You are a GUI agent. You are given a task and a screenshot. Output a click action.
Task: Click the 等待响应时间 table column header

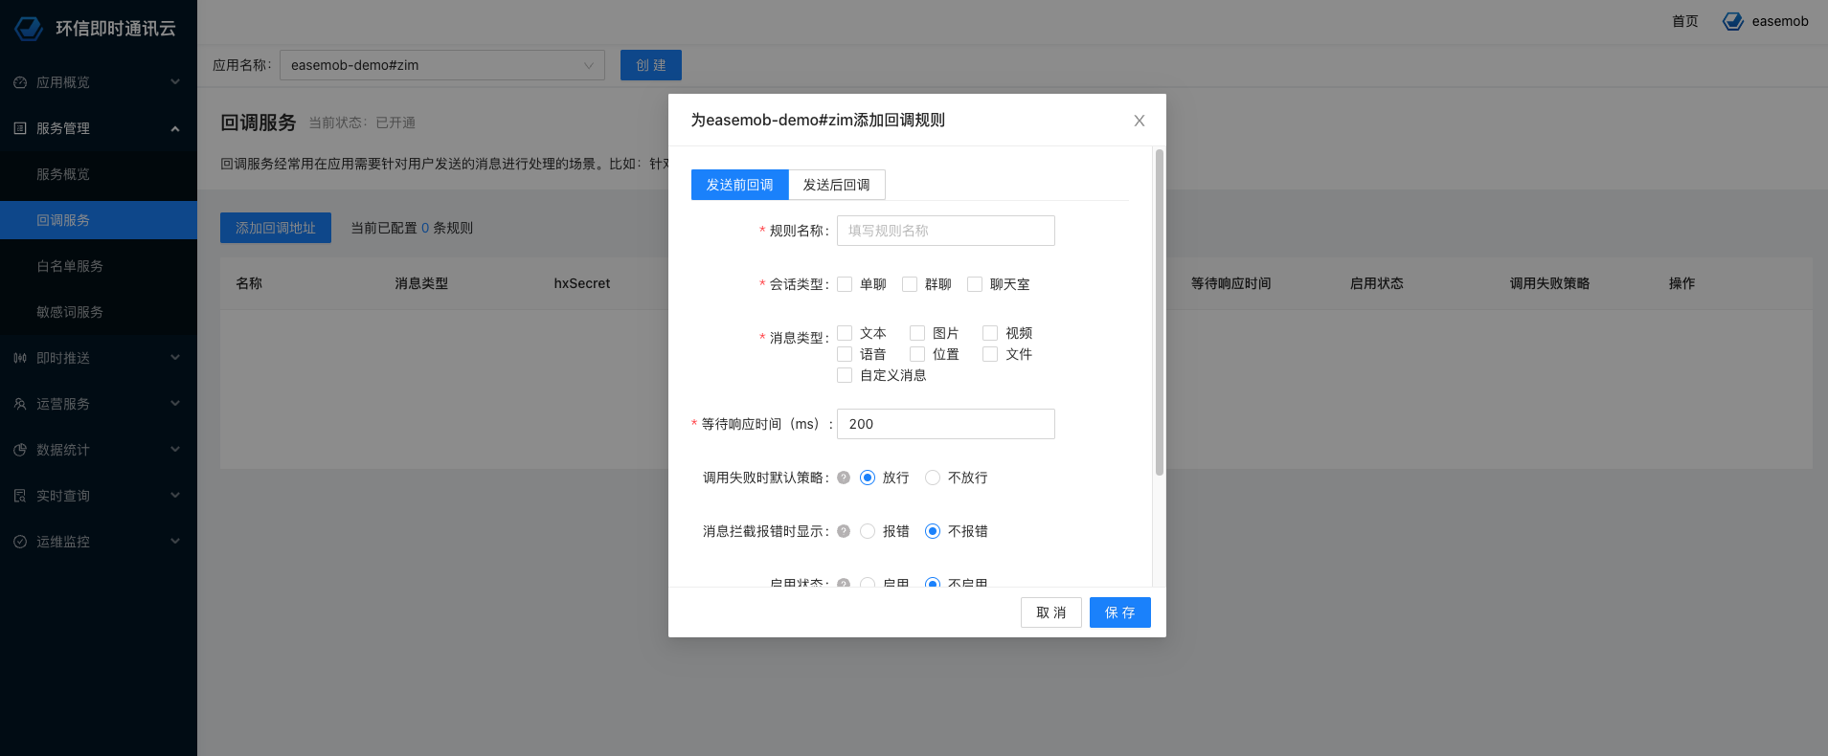pyautogui.click(x=1231, y=283)
